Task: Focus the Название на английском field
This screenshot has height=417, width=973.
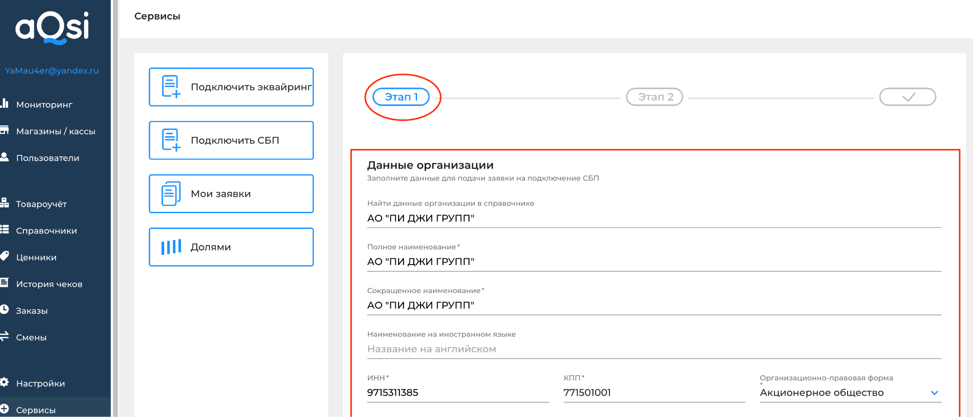Action: tap(654, 349)
